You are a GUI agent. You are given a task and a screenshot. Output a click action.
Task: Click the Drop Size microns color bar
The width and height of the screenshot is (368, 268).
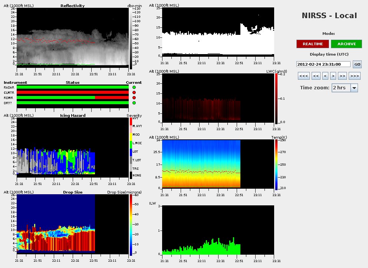pyautogui.click(x=130, y=224)
